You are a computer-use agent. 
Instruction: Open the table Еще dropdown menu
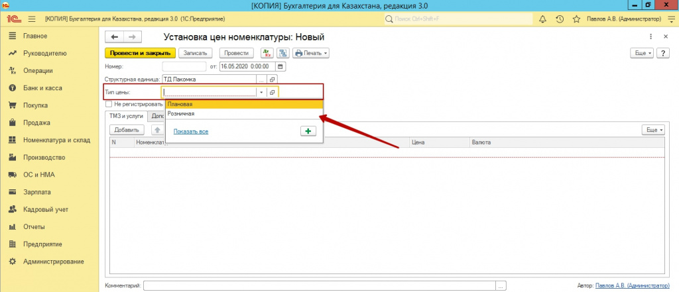point(652,130)
